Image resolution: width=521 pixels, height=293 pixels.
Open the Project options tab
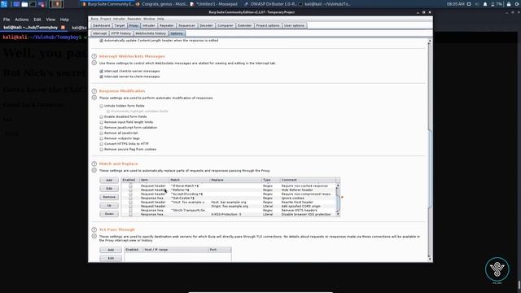pos(268,25)
